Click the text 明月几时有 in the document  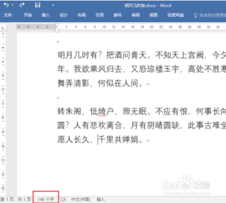(x=77, y=55)
